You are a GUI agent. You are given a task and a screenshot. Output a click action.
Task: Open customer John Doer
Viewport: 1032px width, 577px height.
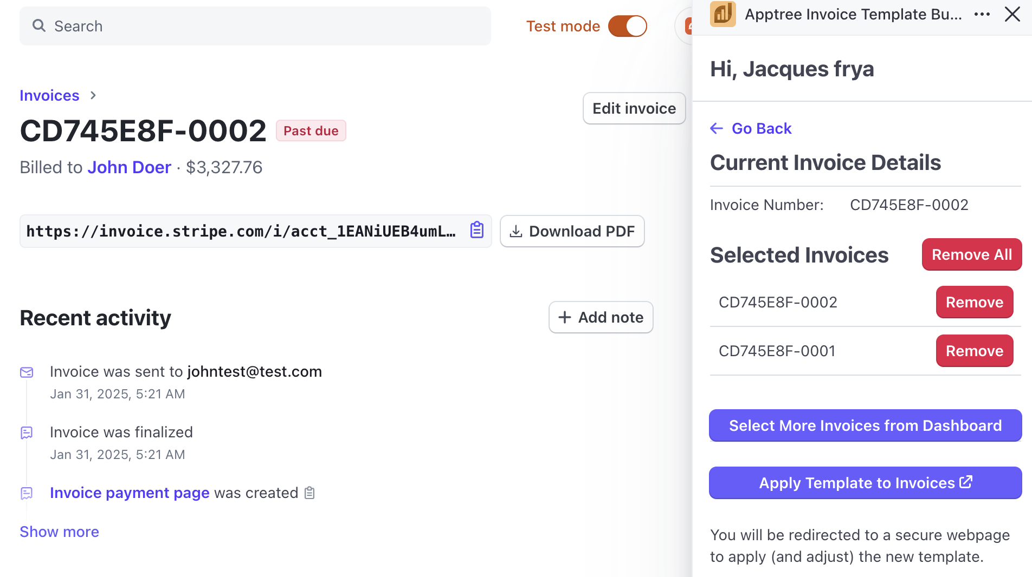(129, 167)
